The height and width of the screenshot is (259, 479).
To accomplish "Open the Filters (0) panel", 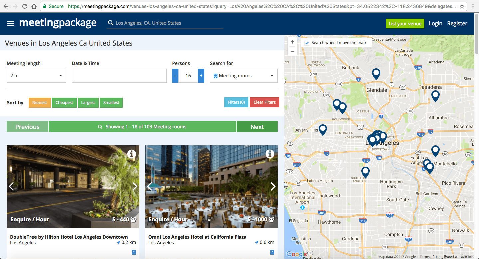I will (x=237, y=102).
